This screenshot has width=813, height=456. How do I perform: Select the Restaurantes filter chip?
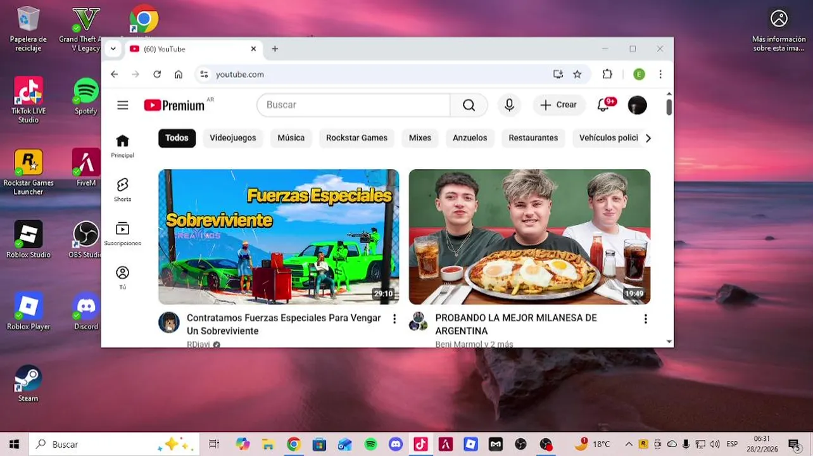[x=533, y=138]
